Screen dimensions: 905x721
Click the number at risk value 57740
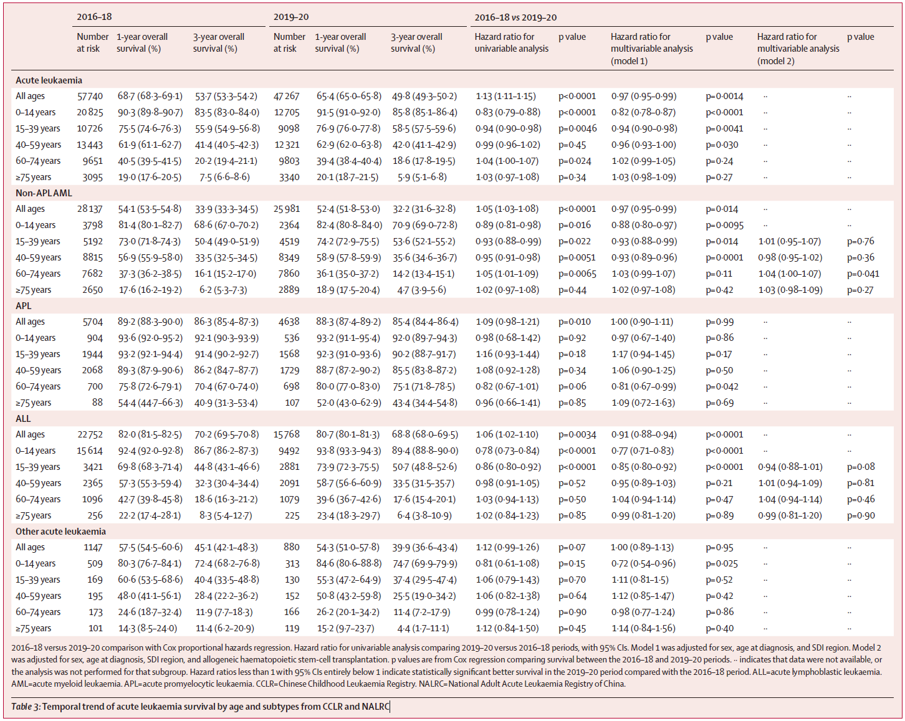[x=90, y=96]
